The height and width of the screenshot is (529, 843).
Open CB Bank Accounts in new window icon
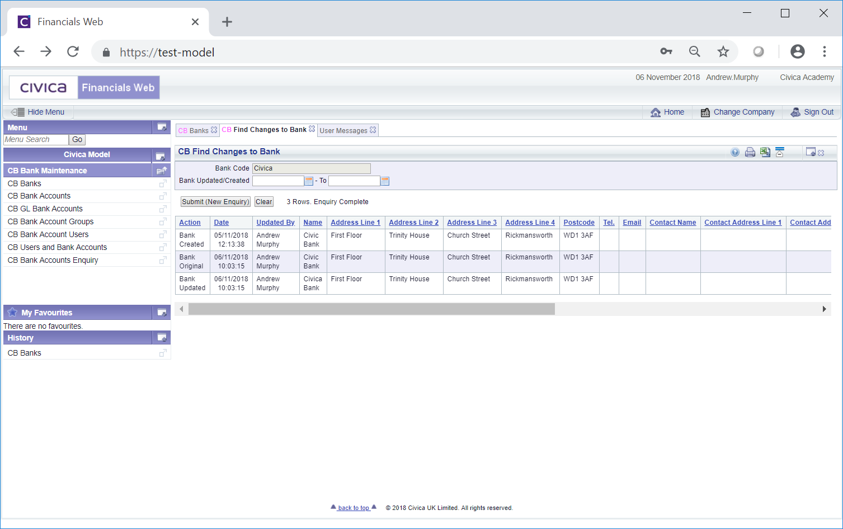163,196
